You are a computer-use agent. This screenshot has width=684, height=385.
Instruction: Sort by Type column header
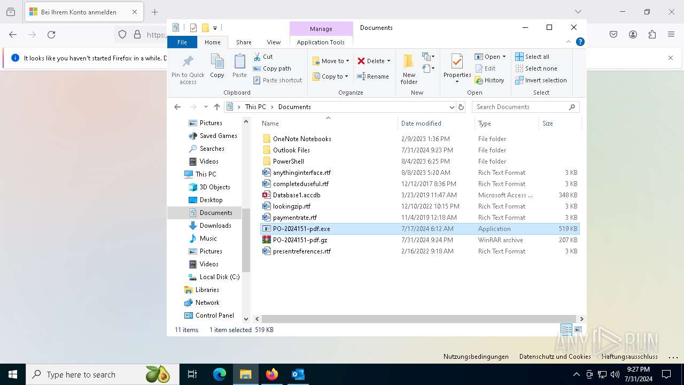(507, 124)
